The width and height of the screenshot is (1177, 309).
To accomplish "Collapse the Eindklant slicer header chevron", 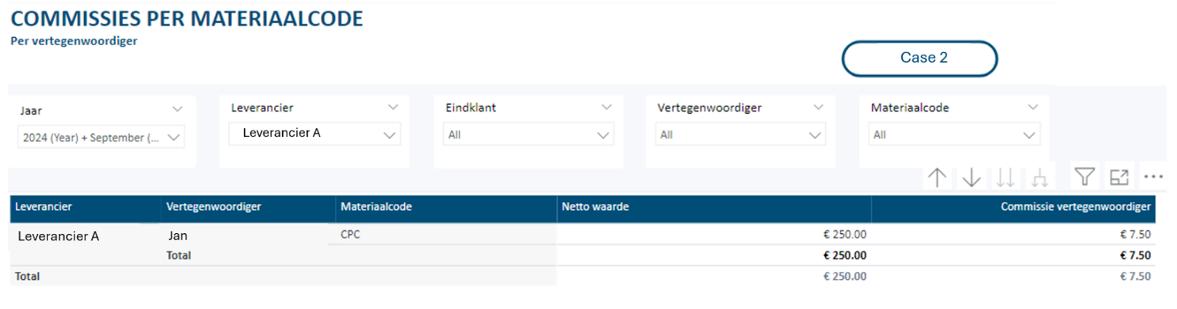I will point(606,107).
